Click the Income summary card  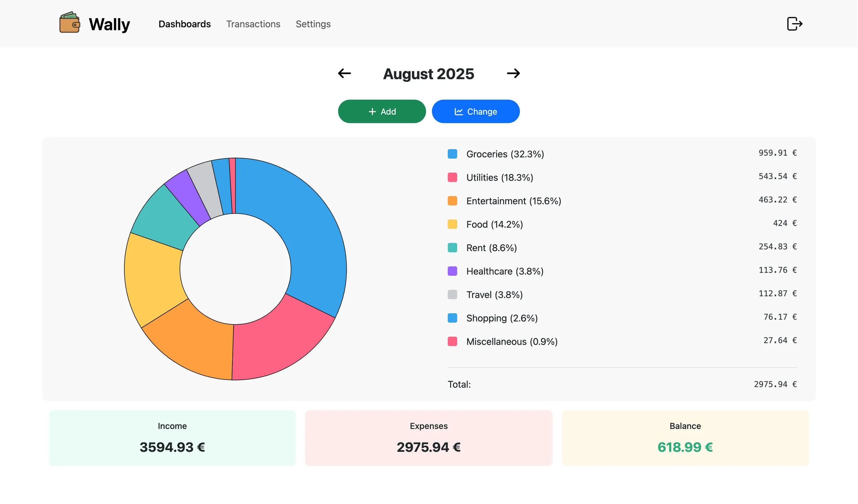172,438
